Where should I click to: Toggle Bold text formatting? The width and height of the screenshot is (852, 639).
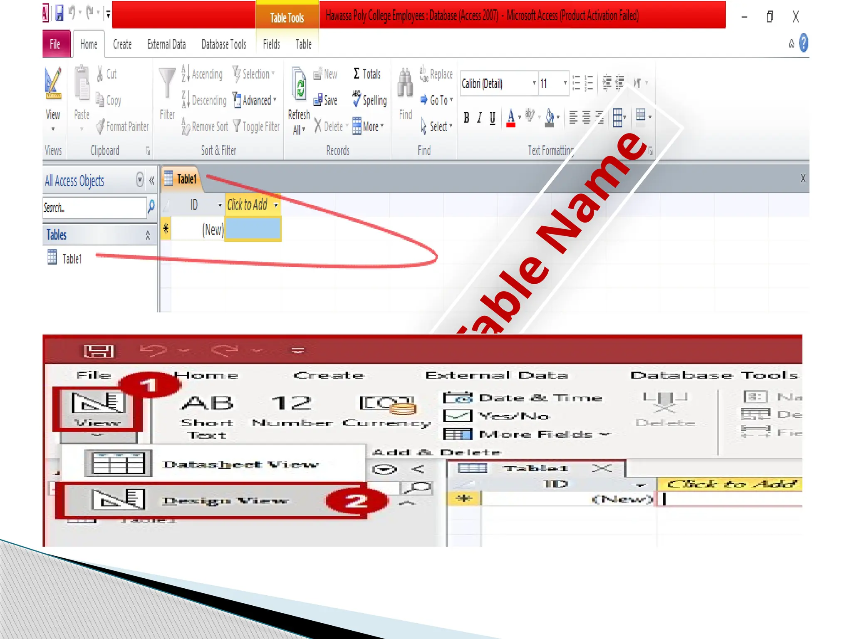click(x=466, y=118)
